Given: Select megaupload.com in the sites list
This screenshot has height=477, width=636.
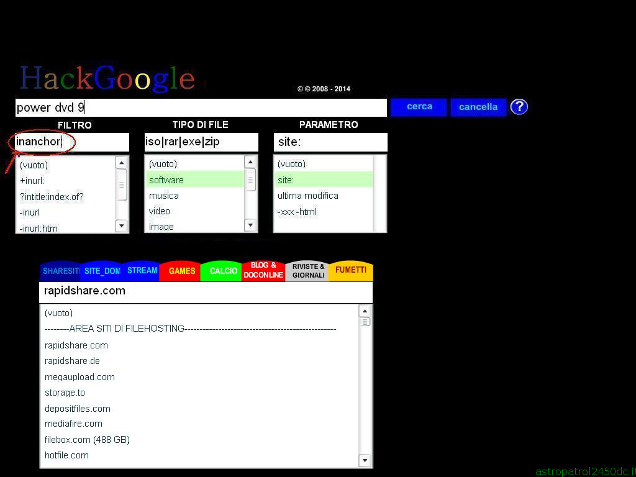Looking at the screenshot, I should (79, 377).
